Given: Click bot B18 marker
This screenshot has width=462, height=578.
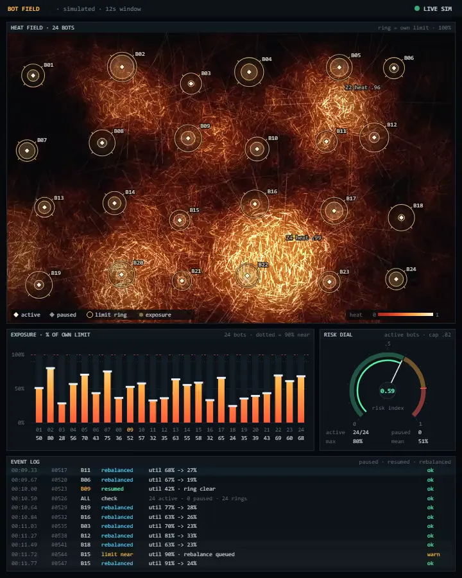Looking at the screenshot, I should click(401, 218).
